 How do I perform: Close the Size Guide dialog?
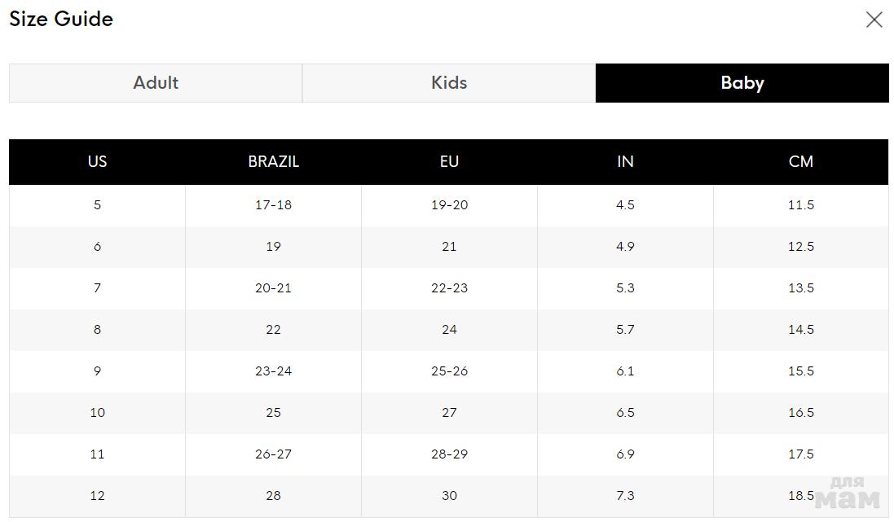[874, 20]
